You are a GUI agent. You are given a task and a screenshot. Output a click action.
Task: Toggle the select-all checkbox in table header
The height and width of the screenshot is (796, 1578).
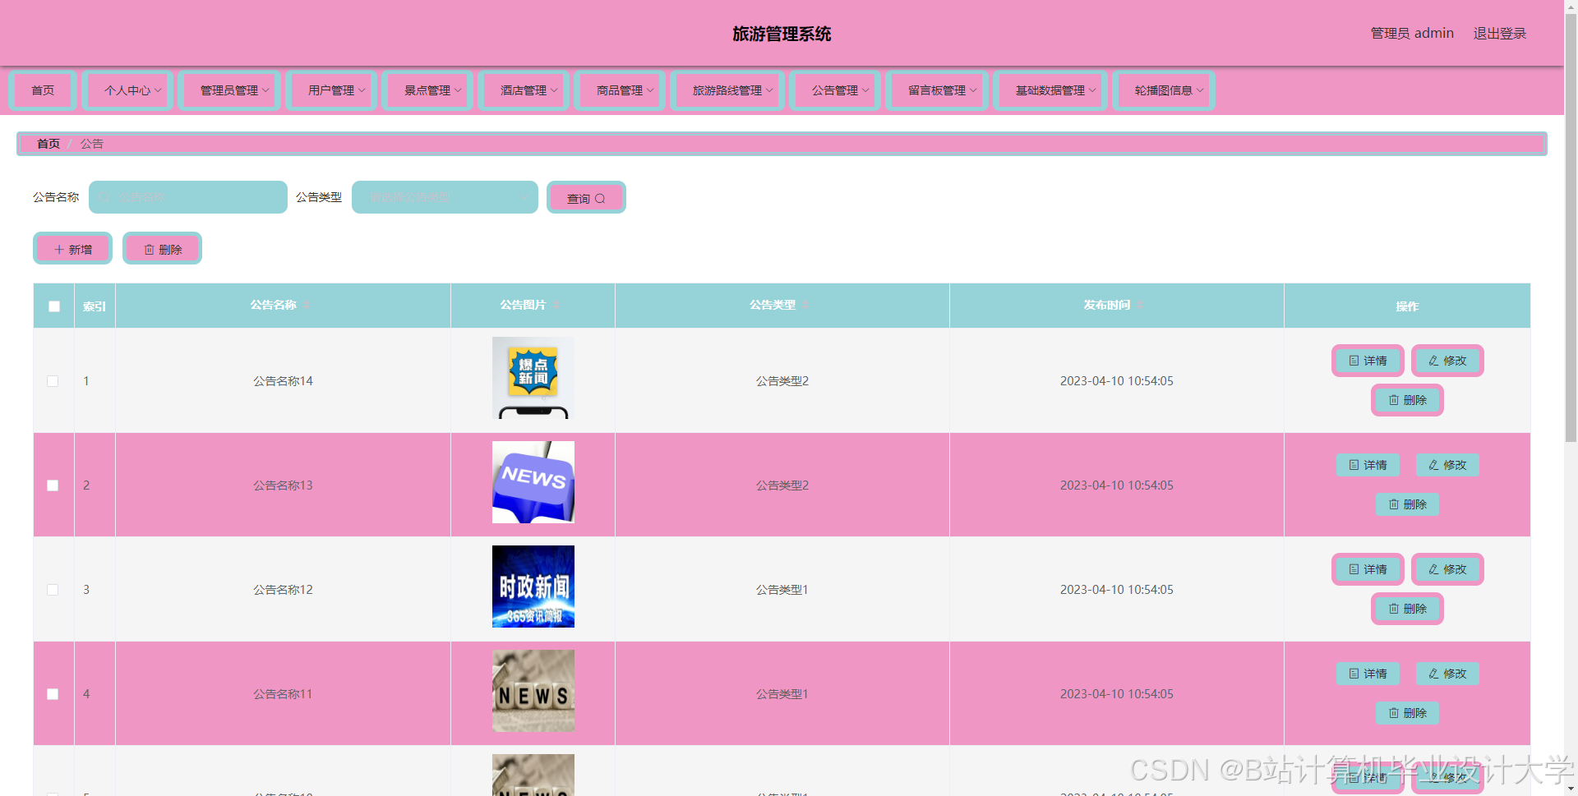[x=54, y=306]
